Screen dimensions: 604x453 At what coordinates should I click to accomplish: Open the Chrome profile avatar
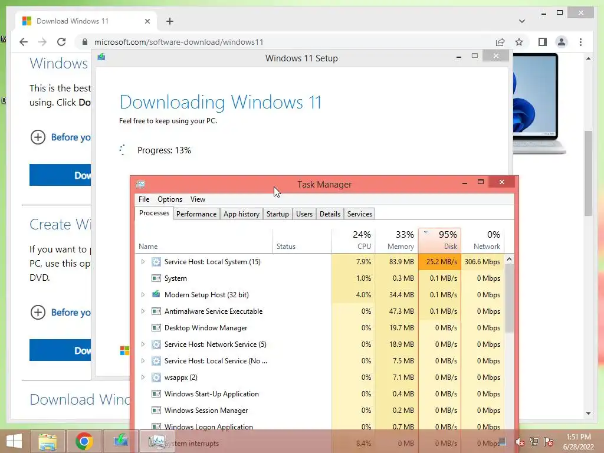(x=562, y=42)
